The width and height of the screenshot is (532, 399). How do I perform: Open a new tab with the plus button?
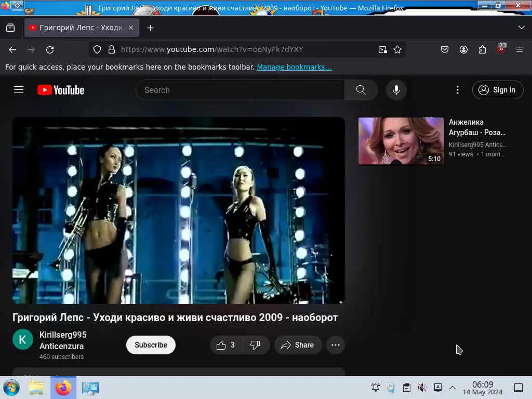click(x=150, y=28)
